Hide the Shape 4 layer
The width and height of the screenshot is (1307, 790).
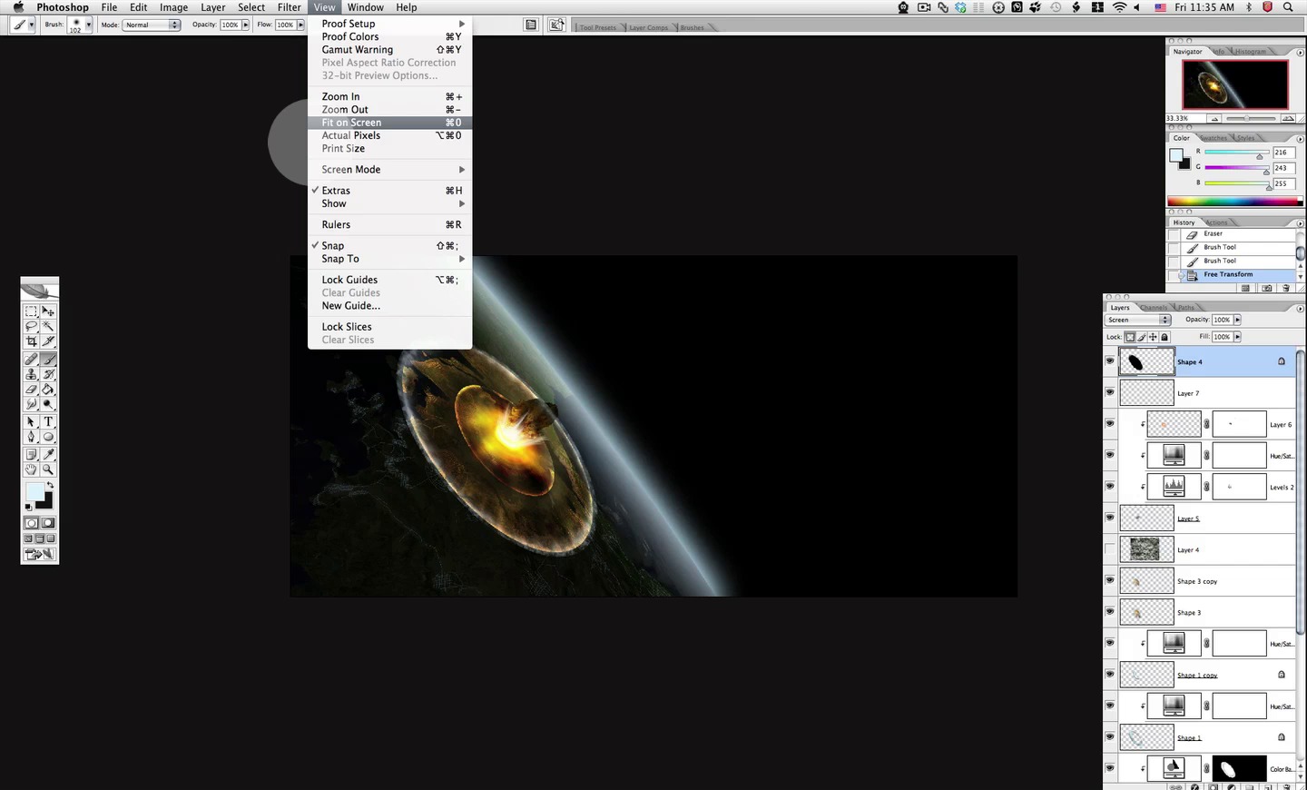1109,361
